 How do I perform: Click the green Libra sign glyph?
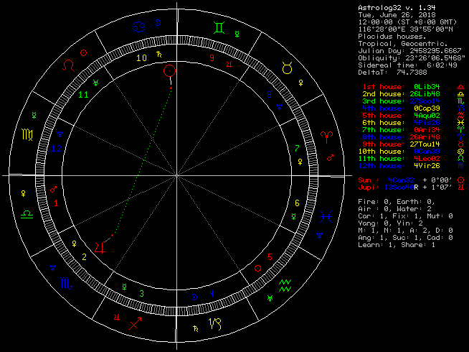click(27, 214)
